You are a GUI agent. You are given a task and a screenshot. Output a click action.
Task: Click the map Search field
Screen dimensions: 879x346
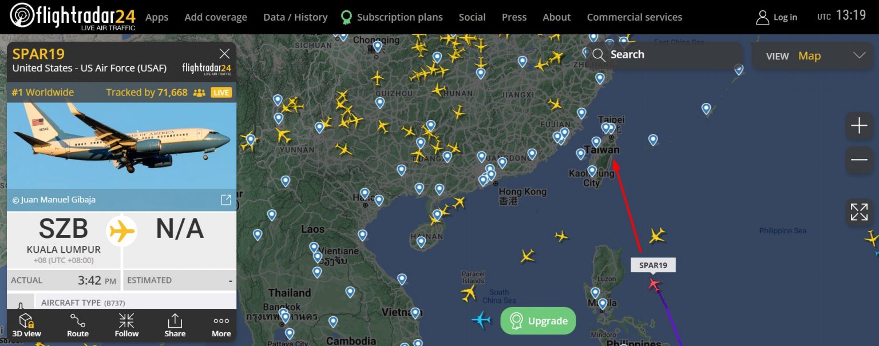664,55
